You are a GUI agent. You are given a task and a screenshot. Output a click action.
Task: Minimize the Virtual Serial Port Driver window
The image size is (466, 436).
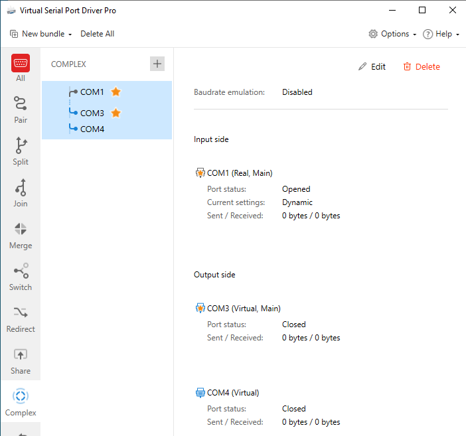point(392,11)
